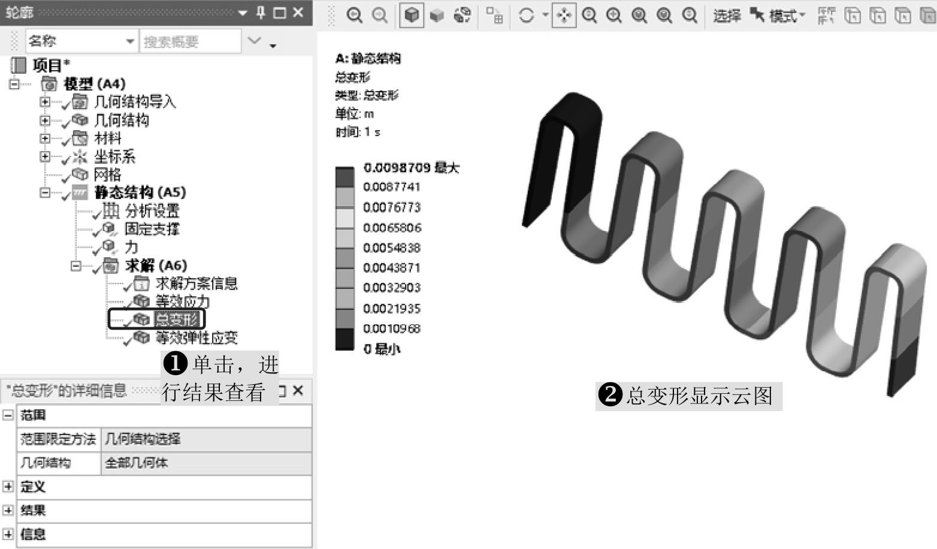Select the 总变形 result

(x=177, y=319)
